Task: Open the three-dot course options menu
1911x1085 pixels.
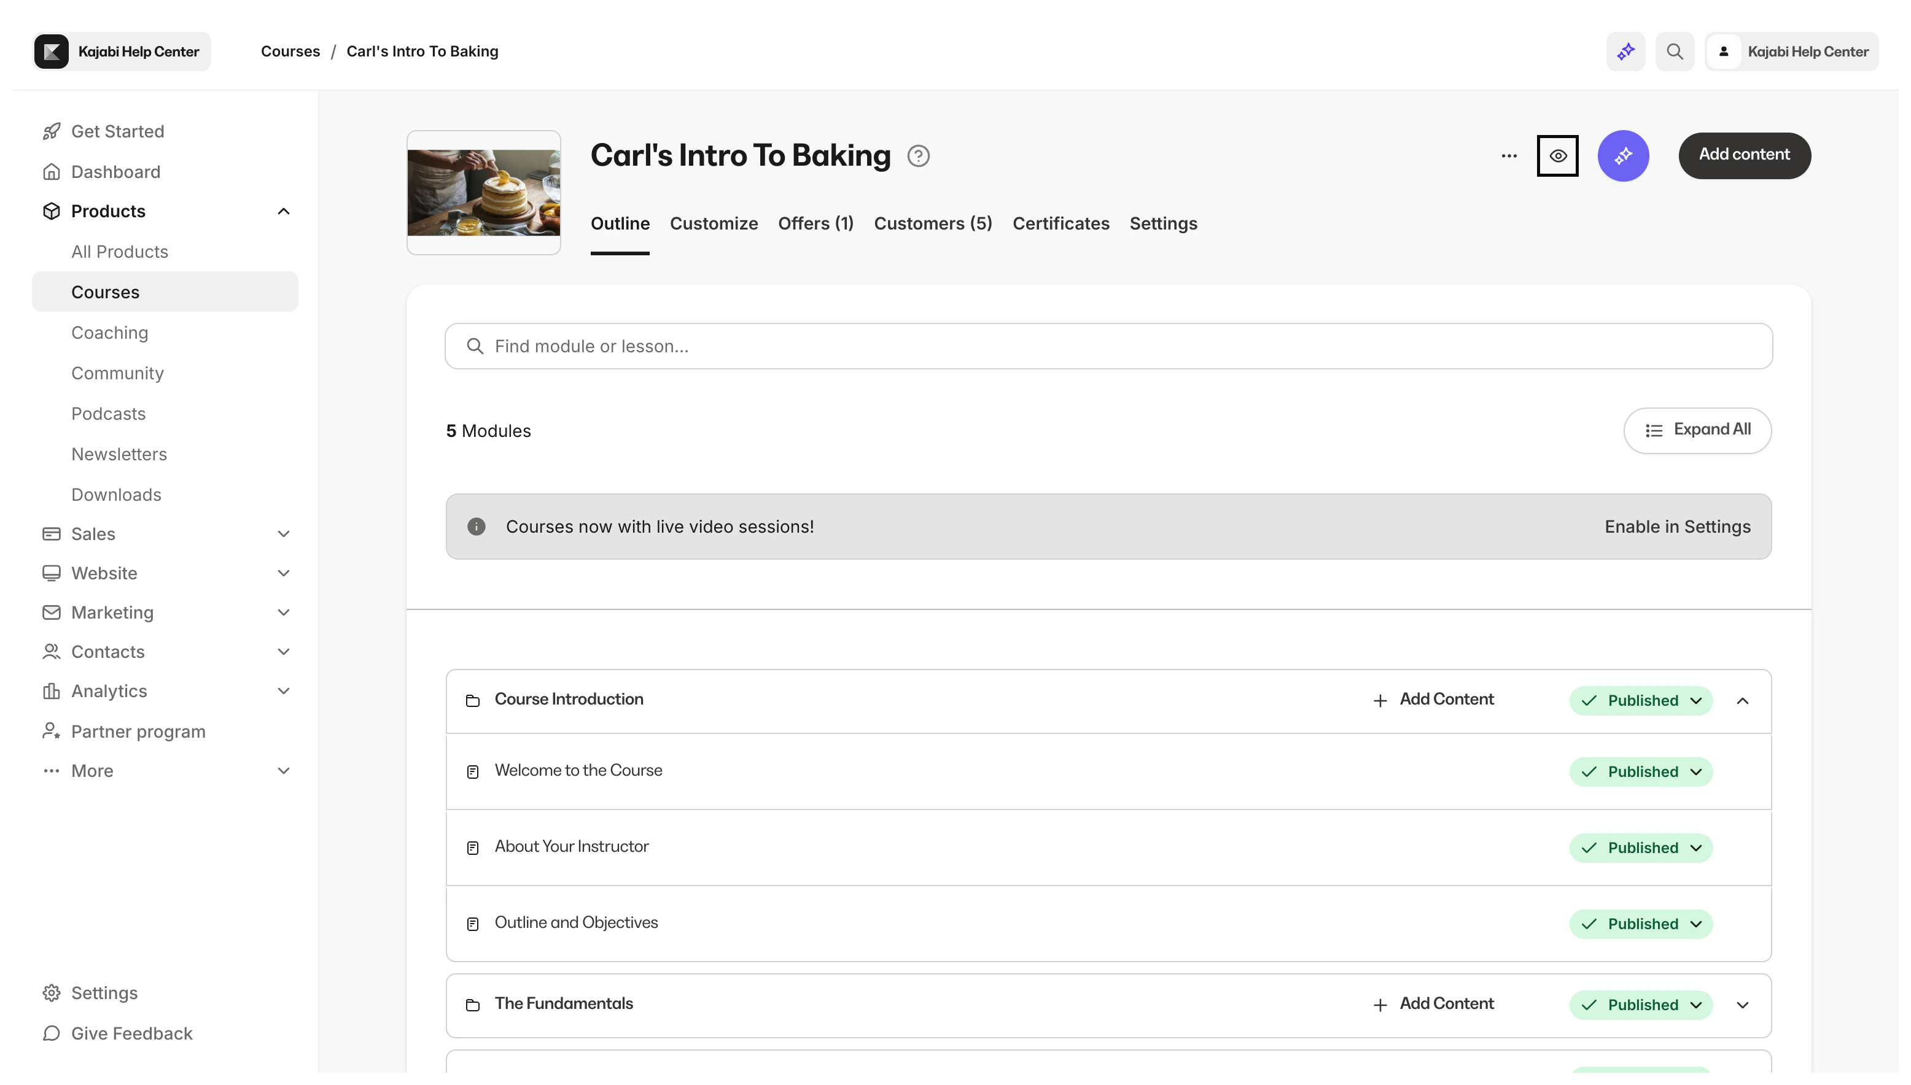Action: pos(1509,156)
